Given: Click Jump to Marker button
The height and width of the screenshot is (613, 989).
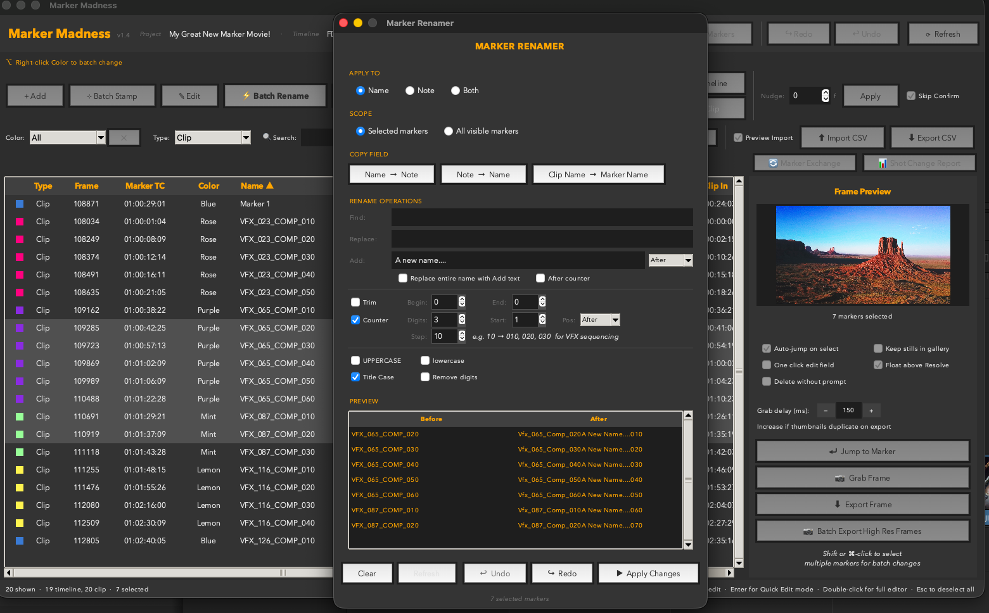Looking at the screenshot, I should pos(862,451).
